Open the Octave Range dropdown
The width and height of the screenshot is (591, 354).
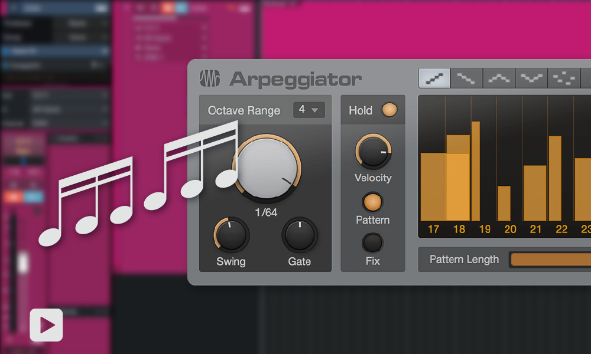point(309,110)
